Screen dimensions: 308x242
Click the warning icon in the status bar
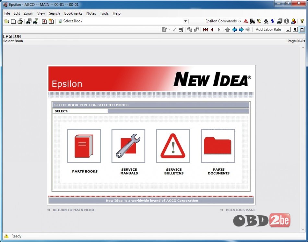click(6, 236)
